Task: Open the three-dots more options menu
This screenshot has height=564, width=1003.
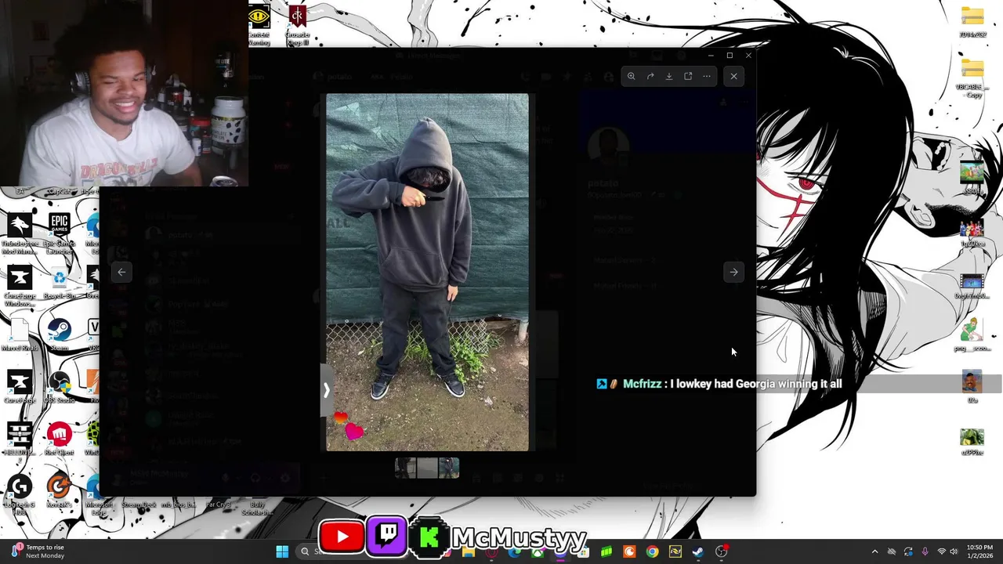Action: [707, 76]
